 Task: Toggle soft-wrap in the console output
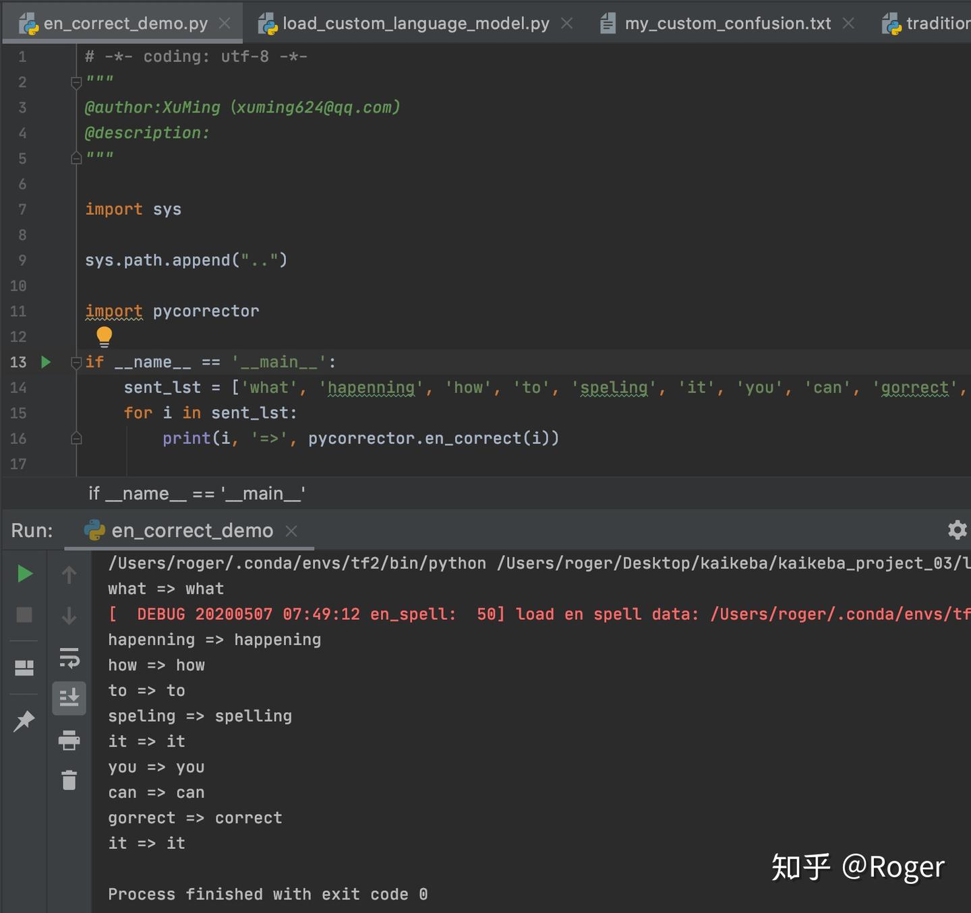69,658
